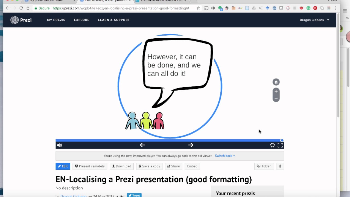Download the prezi
The image size is (350, 197).
pos(122,166)
